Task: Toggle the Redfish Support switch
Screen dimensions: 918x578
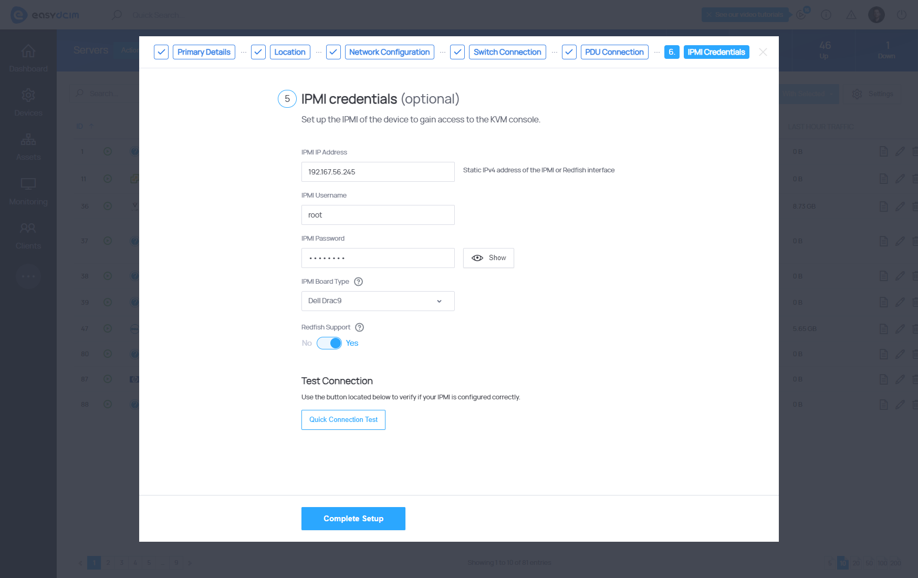Action: (x=329, y=343)
